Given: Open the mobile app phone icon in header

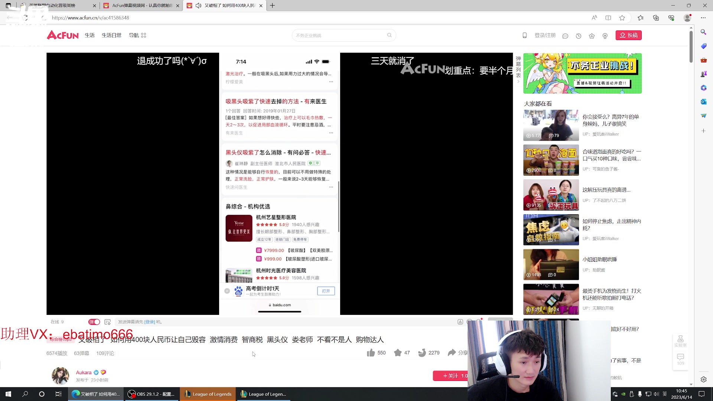Looking at the screenshot, I should click(x=525, y=35).
